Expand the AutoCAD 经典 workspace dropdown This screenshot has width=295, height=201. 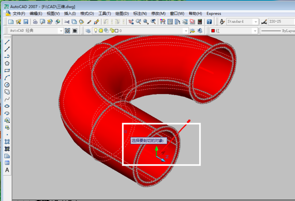[61, 31]
